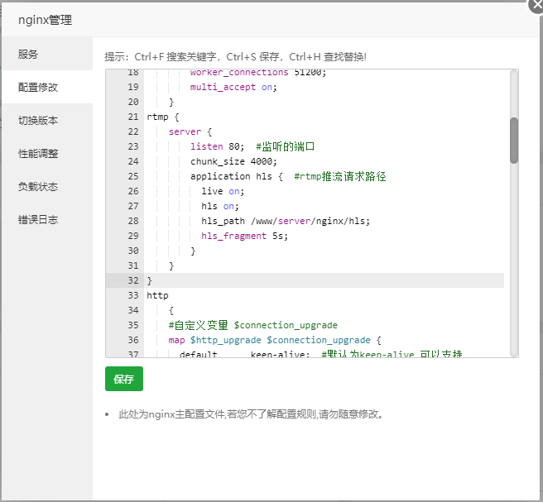Click 'map $http_upgrade $connection_upgrade {' line
The height and width of the screenshot is (502, 543).
pyautogui.click(x=275, y=340)
